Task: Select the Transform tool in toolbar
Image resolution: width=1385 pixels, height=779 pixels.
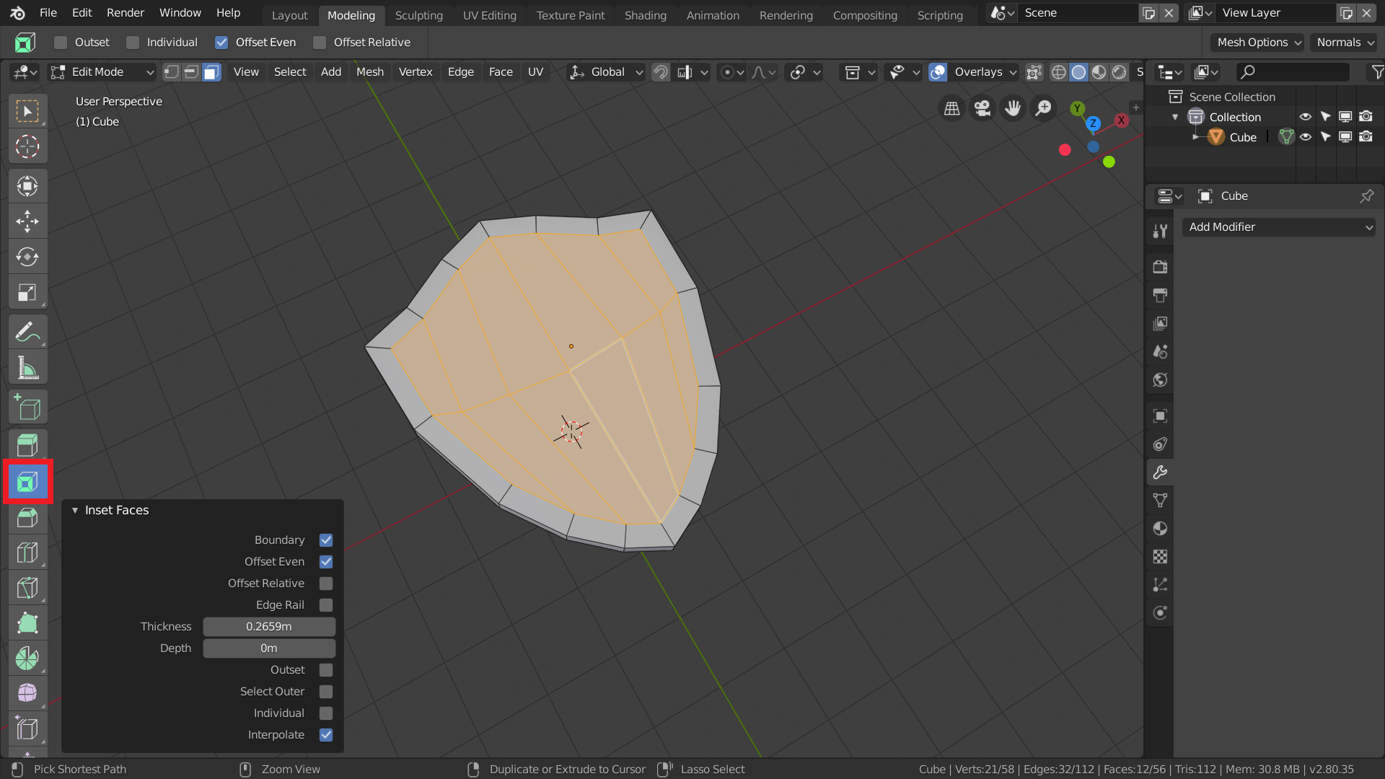Action: (27, 187)
